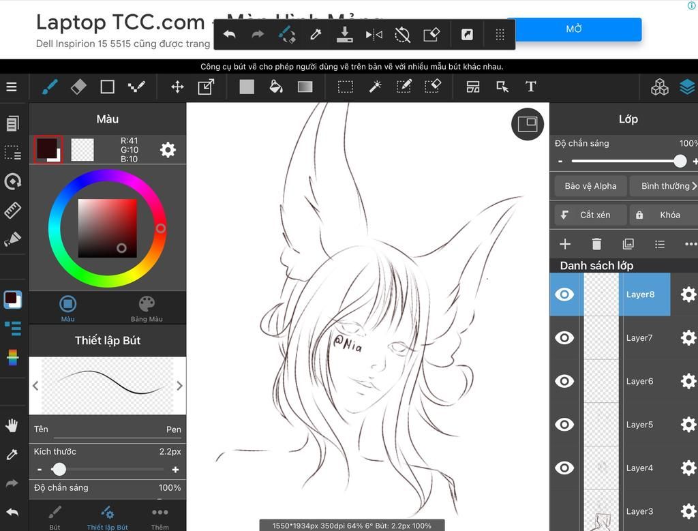Show next brush preview arrow
The height and width of the screenshot is (531, 698).
click(179, 385)
